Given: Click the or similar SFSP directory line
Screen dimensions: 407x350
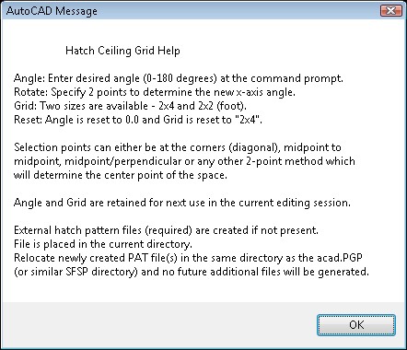Looking at the screenshot, I should [x=192, y=272].
